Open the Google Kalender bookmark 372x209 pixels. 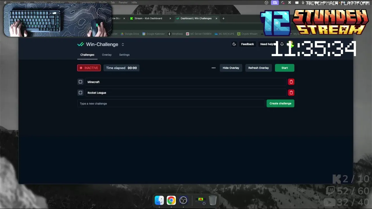tap(153, 34)
